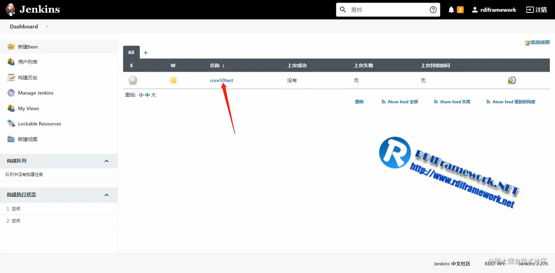
Task: Open 新建视图 sidebar link
Action: [x=28, y=139]
